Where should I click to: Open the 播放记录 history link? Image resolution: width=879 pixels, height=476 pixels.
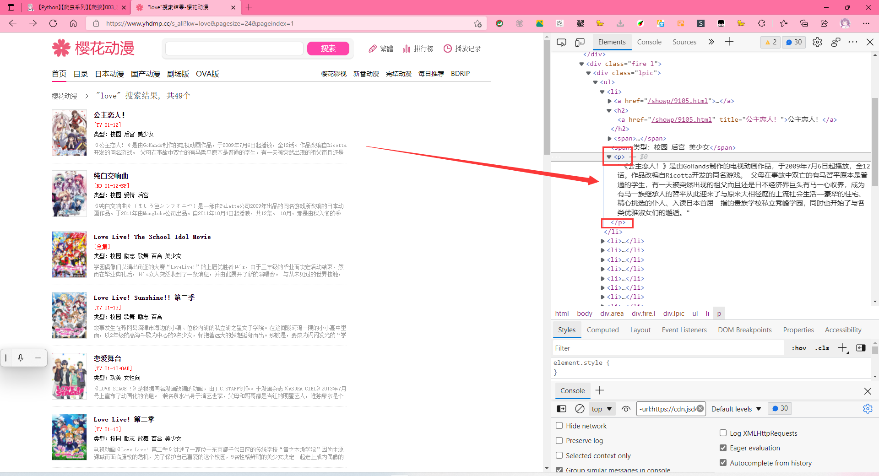coord(462,49)
